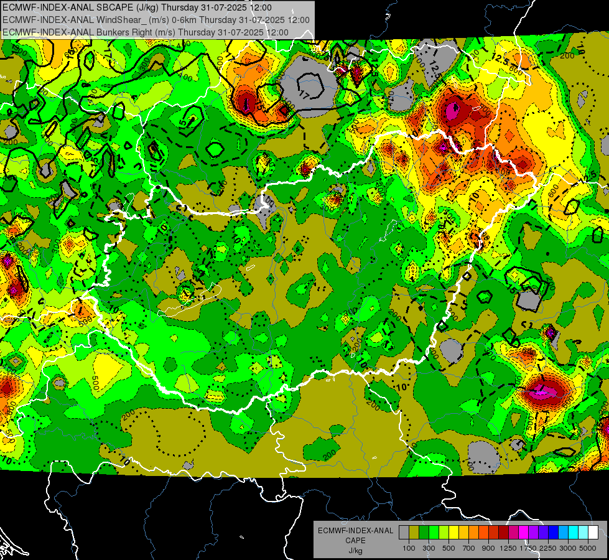Click the 700 legend scale value
The width and height of the screenshot is (609, 560).
469,548
